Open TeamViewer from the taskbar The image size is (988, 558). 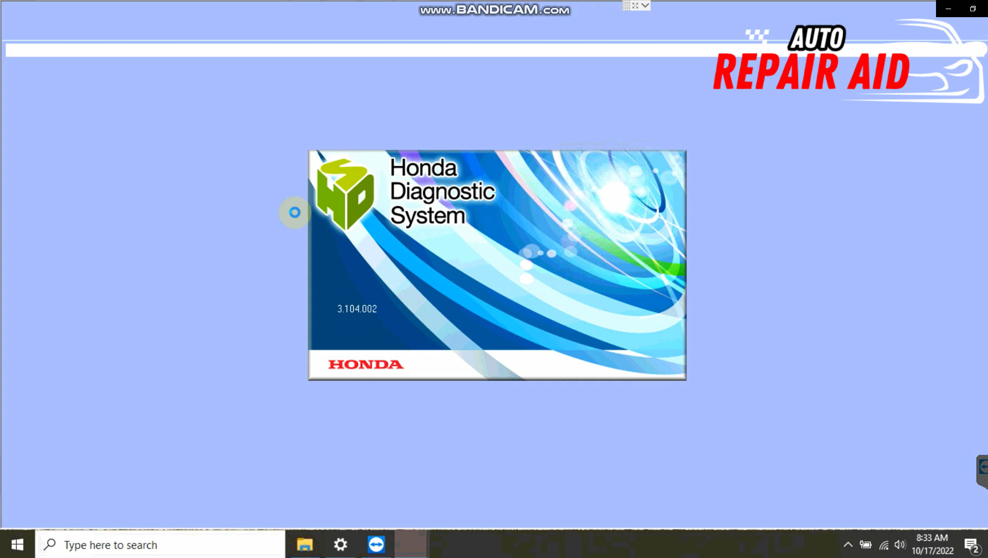click(376, 545)
